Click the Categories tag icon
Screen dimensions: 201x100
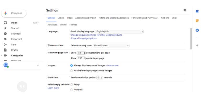tap(5, 55)
